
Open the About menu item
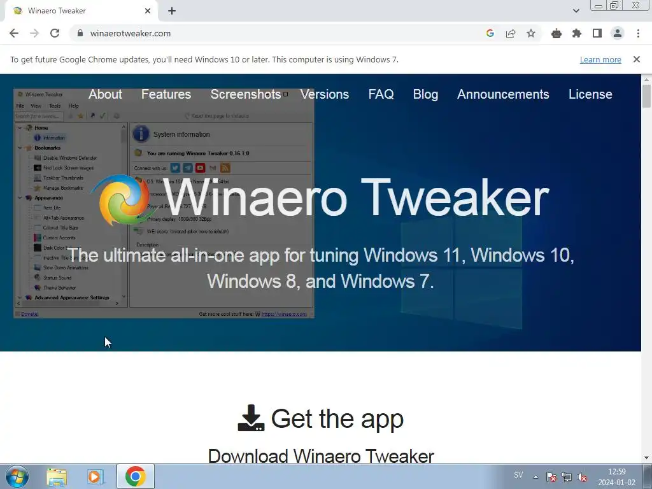click(105, 94)
